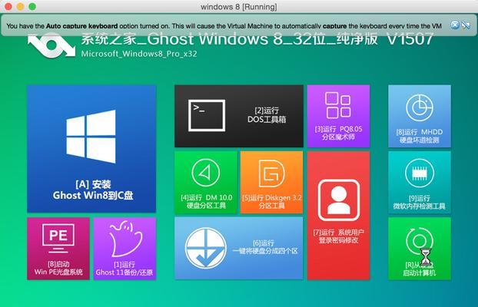This screenshot has width=478, height=307.
Task: Click the Auto capture keyboard notice text
Action: point(224,26)
